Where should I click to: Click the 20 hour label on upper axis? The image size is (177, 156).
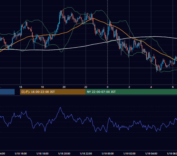click(x=64, y=87)
